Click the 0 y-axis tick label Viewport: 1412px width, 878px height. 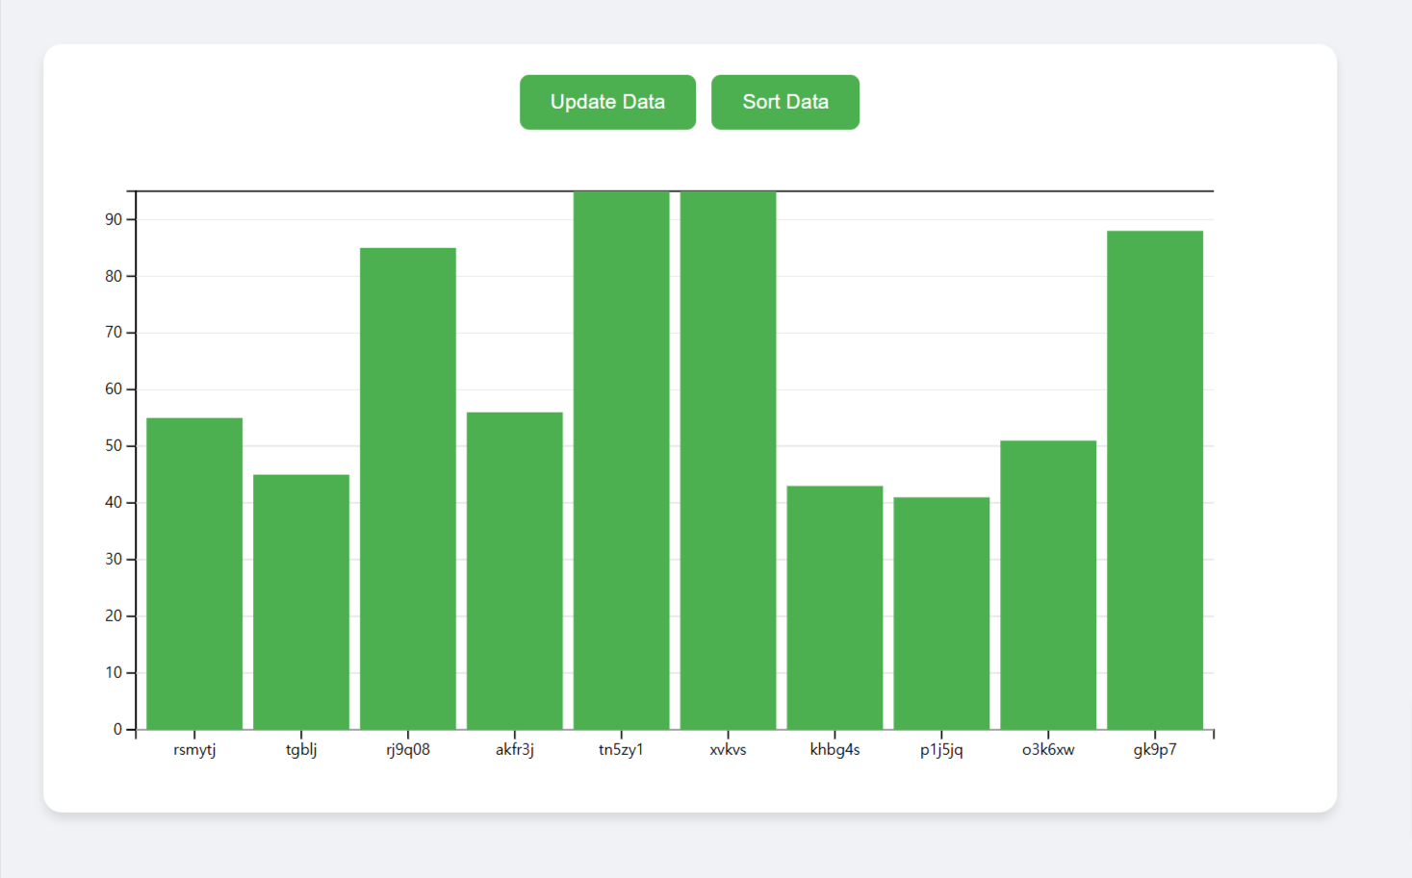coord(117,729)
